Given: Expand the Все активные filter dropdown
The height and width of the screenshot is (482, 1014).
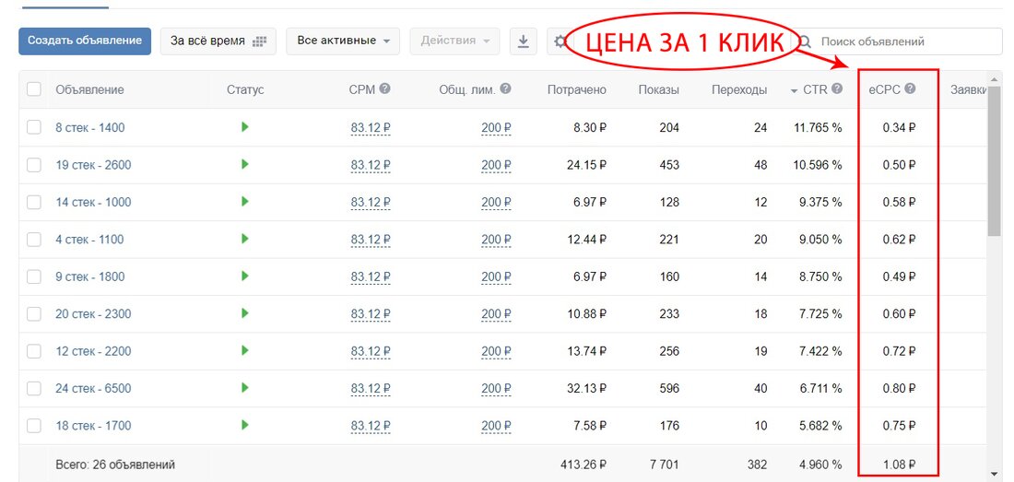Looking at the screenshot, I should (342, 41).
